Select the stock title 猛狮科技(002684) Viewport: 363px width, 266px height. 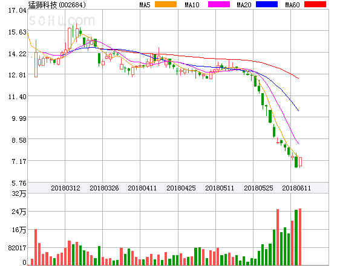(57, 5)
